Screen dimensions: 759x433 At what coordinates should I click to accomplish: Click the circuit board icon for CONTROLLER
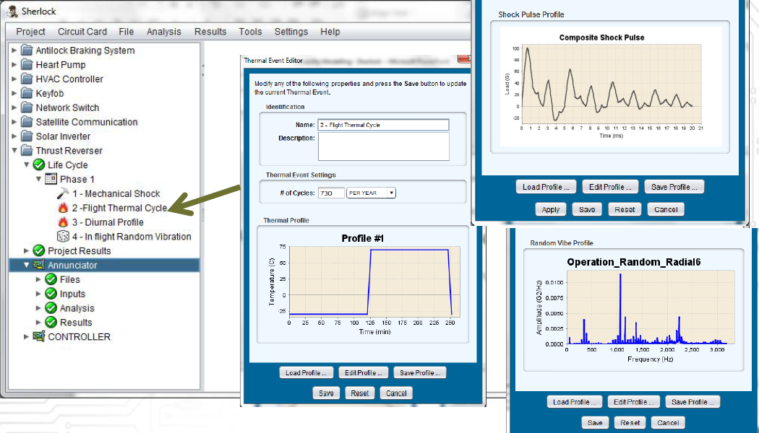coord(39,336)
